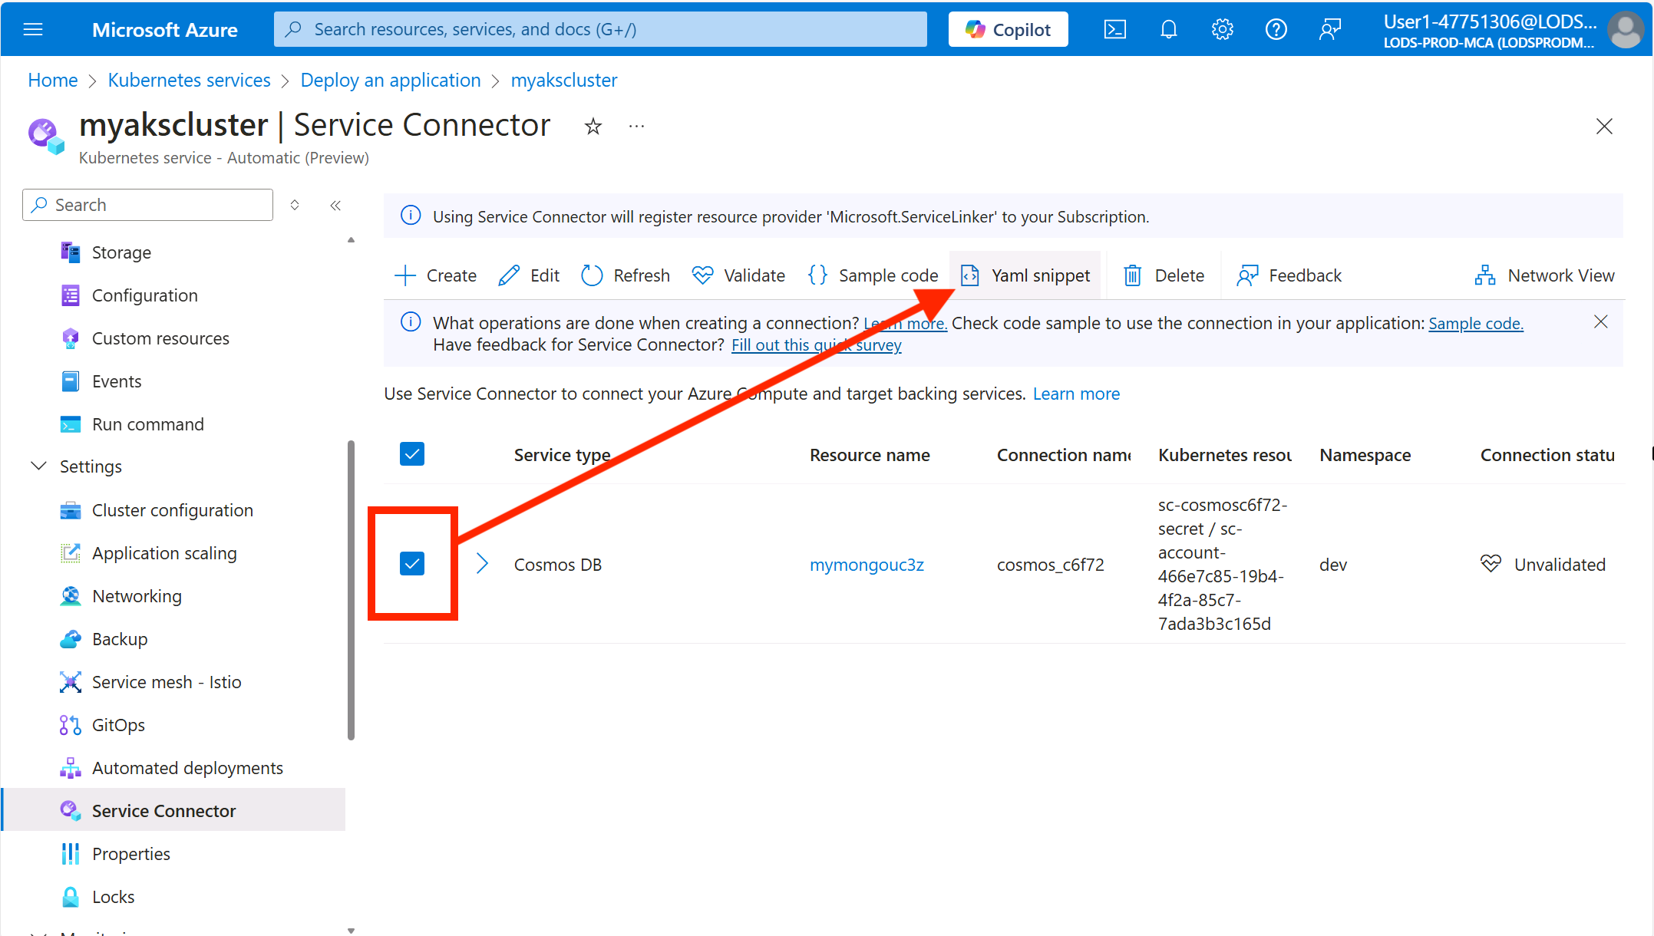The height and width of the screenshot is (936, 1654).
Task: Click the expand/collapse all sidebar groups icon
Action: click(x=295, y=205)
